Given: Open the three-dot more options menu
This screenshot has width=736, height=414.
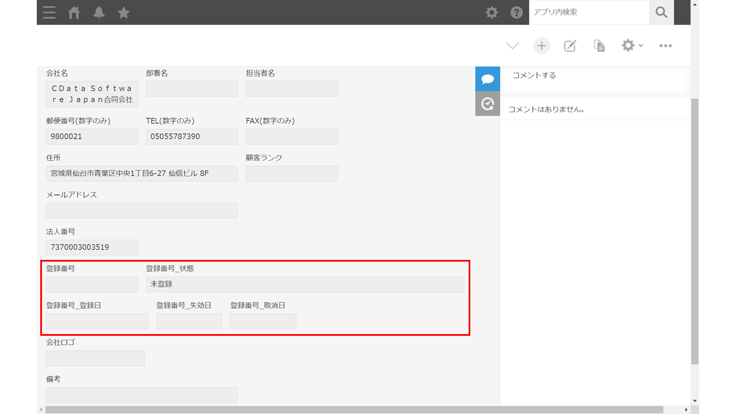Looking at the screenshot, I should click(666, 45).
